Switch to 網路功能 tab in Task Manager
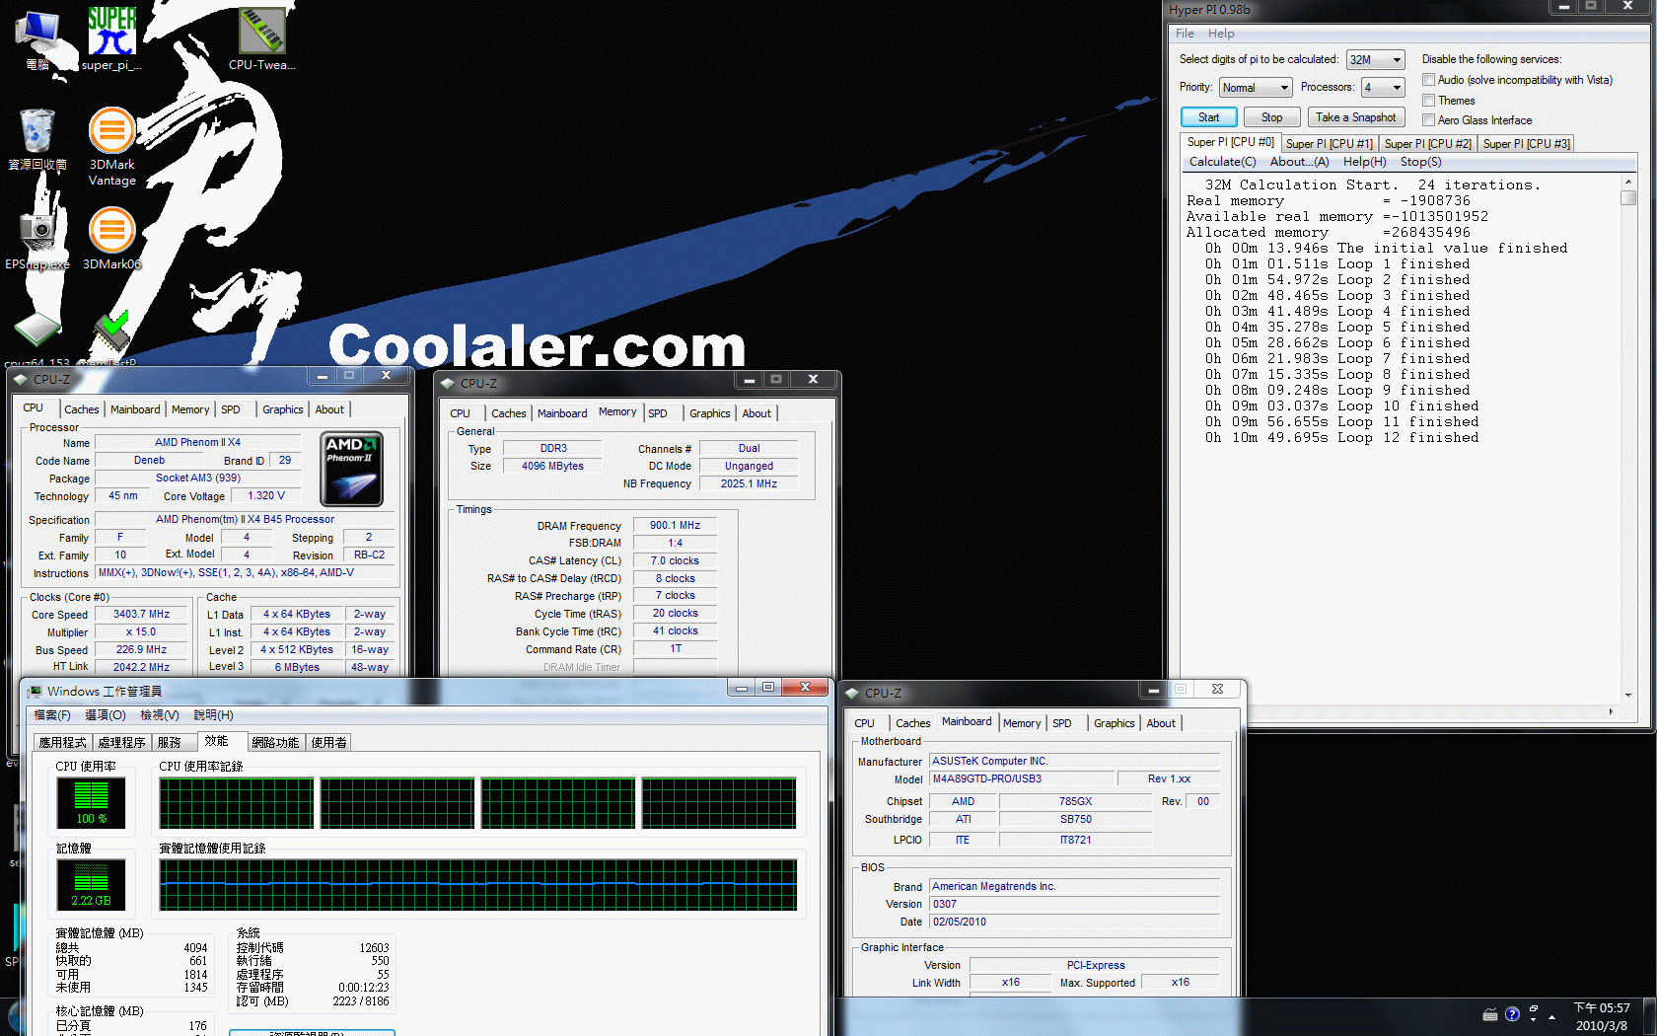Viewport: 1657px width, 1036px height. point(275,743)
